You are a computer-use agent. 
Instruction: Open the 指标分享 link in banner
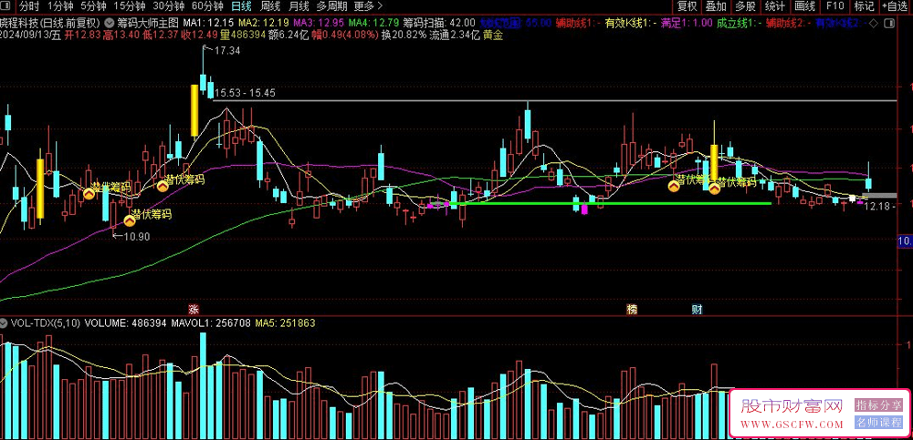click(878, 405)
